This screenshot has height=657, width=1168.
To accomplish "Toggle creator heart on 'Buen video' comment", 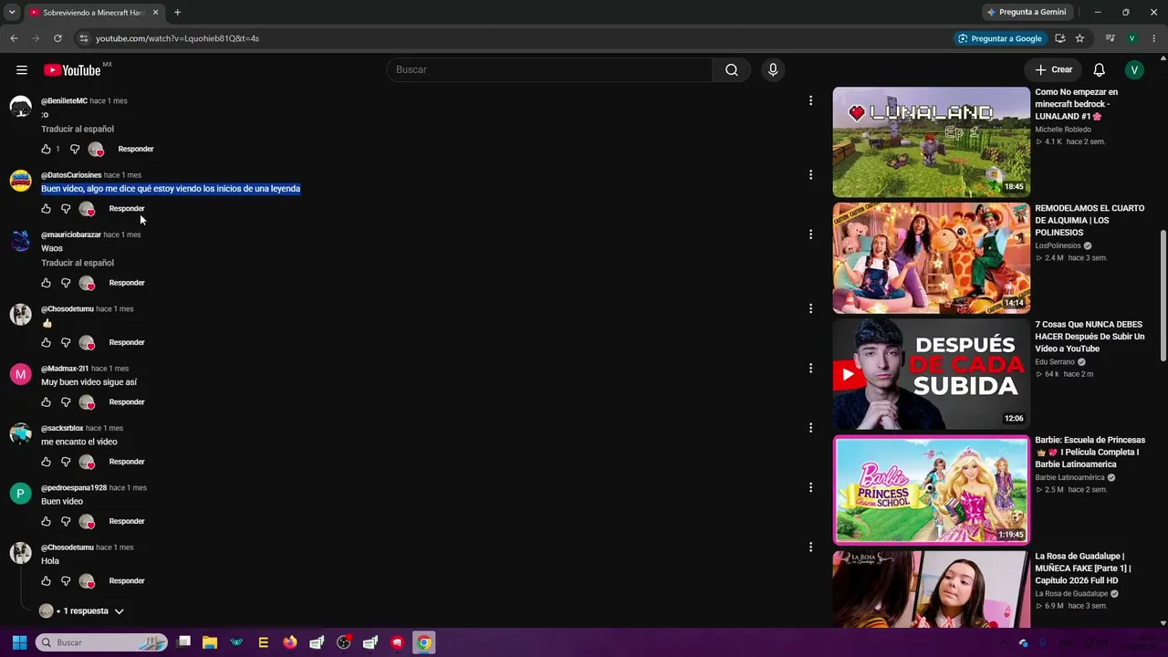I will pos(87,521).
